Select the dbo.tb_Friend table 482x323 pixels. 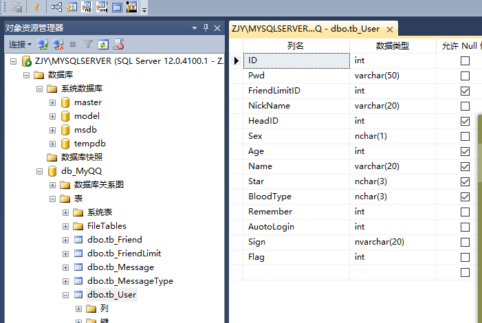pos(115,240)
